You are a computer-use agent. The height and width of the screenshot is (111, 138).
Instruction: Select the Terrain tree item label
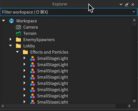[x=30, y=33]
